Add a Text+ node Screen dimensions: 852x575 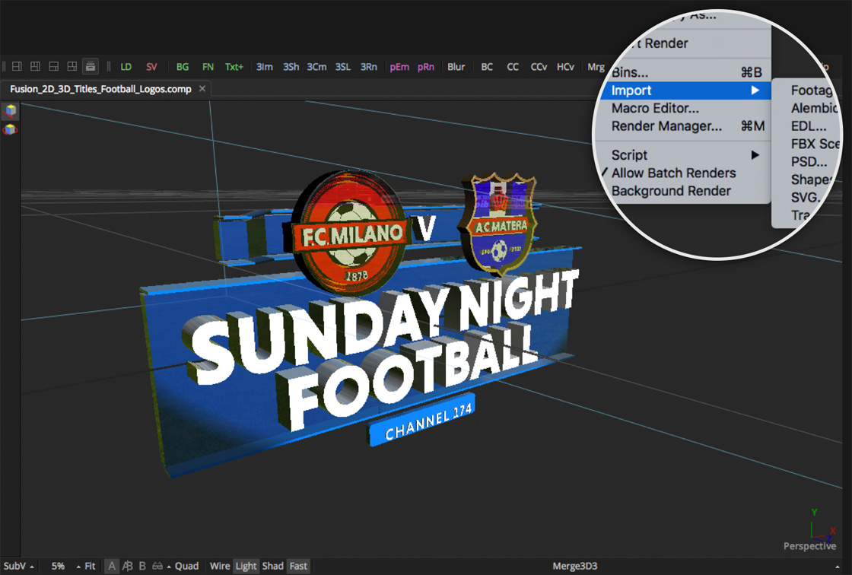click(x=234, y=67)
